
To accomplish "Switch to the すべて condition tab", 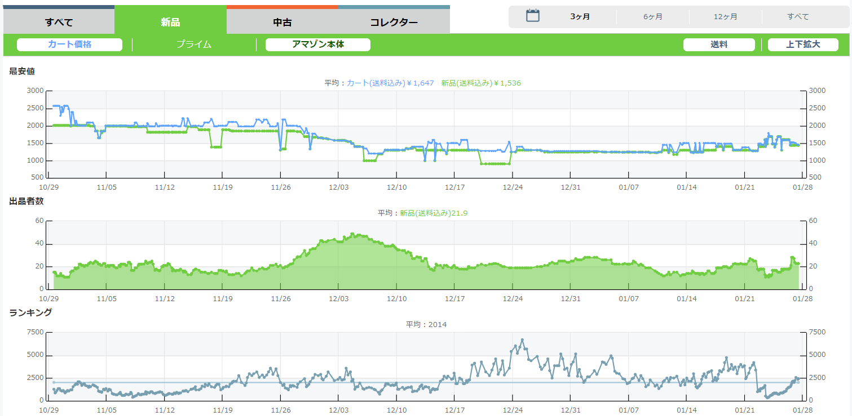I will click(x=59, y=23).
